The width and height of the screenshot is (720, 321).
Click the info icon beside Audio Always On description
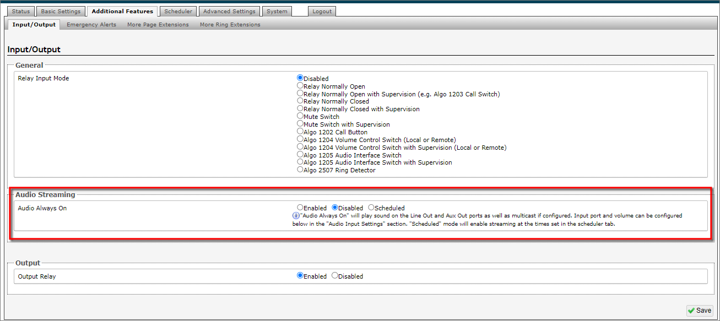(296, 216)
